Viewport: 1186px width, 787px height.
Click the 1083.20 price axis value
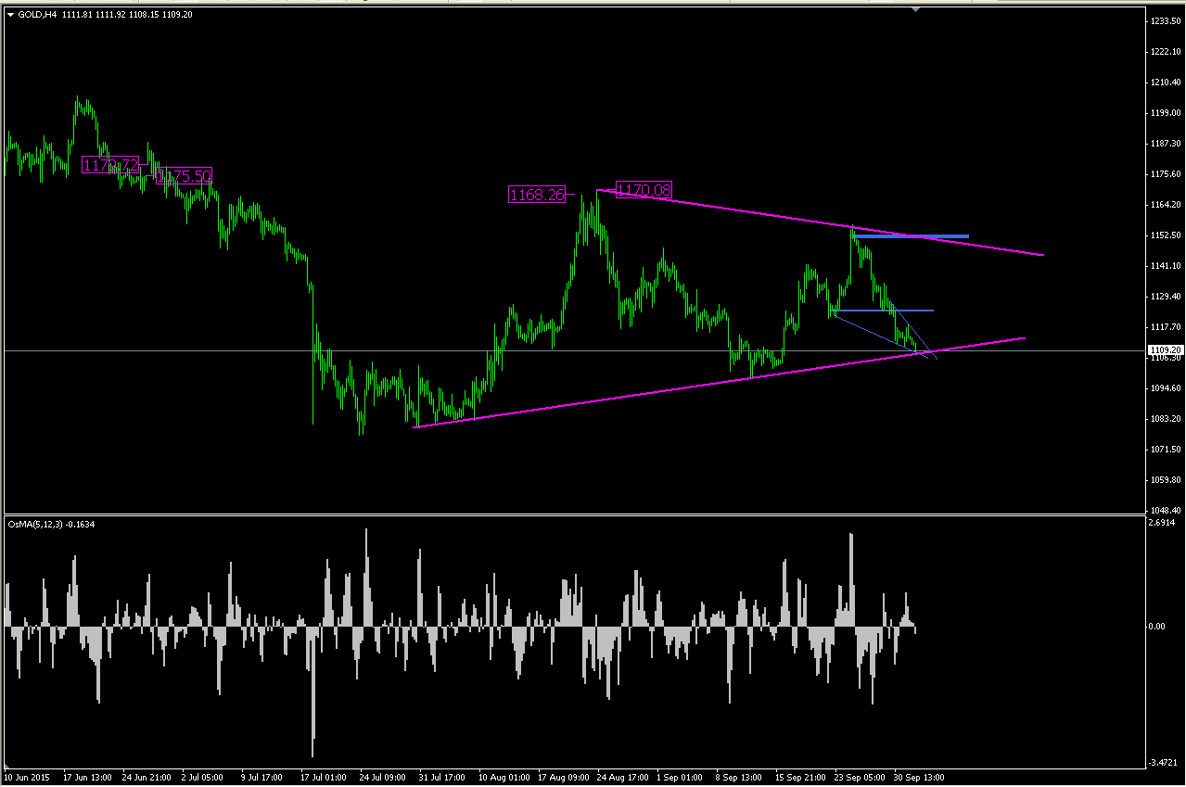[x=1166, y=419]
